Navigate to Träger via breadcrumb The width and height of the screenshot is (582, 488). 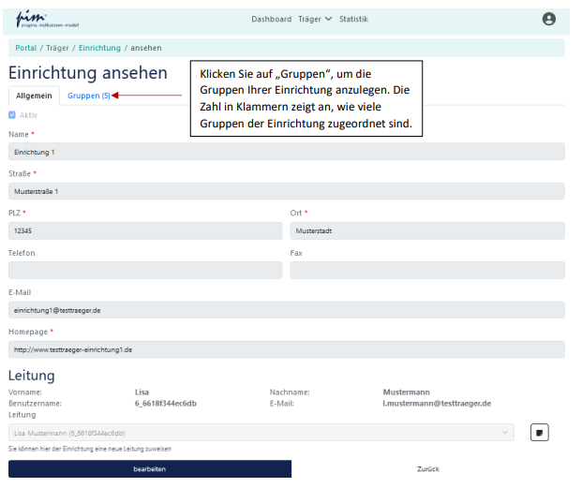point(57,48)
